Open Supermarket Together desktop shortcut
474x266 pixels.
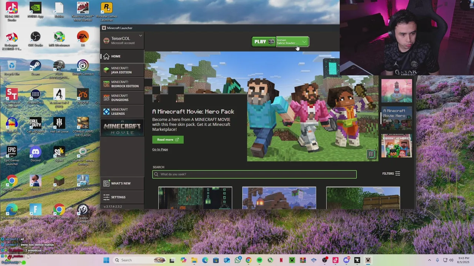(x=12, y=98)
